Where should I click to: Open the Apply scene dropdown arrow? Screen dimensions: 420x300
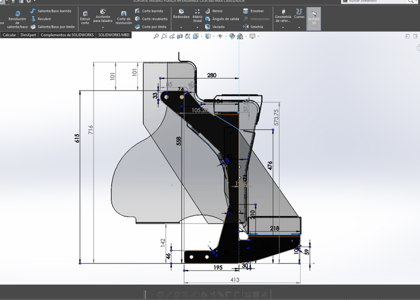coord(246,37)
